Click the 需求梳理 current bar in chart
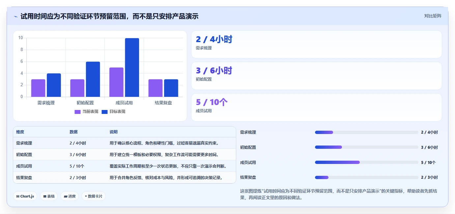Image resolution: width=455 pixels, height=214 pixels. pyautogui.click(x=38, y=88)
